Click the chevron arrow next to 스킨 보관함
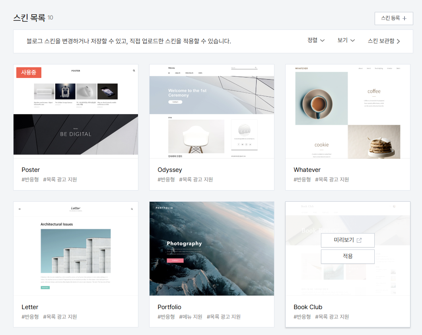422x335 pixels. pyautogui.click(x=398, y=41)
